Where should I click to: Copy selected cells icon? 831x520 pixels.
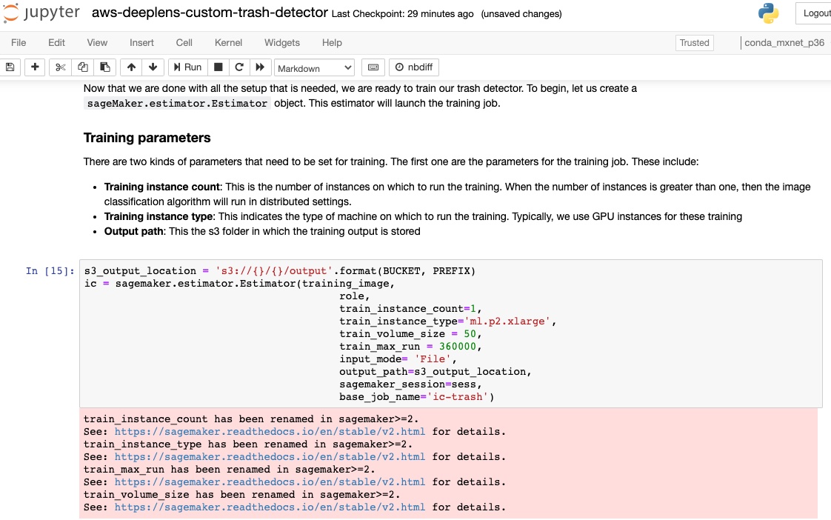tap(83, 67)
